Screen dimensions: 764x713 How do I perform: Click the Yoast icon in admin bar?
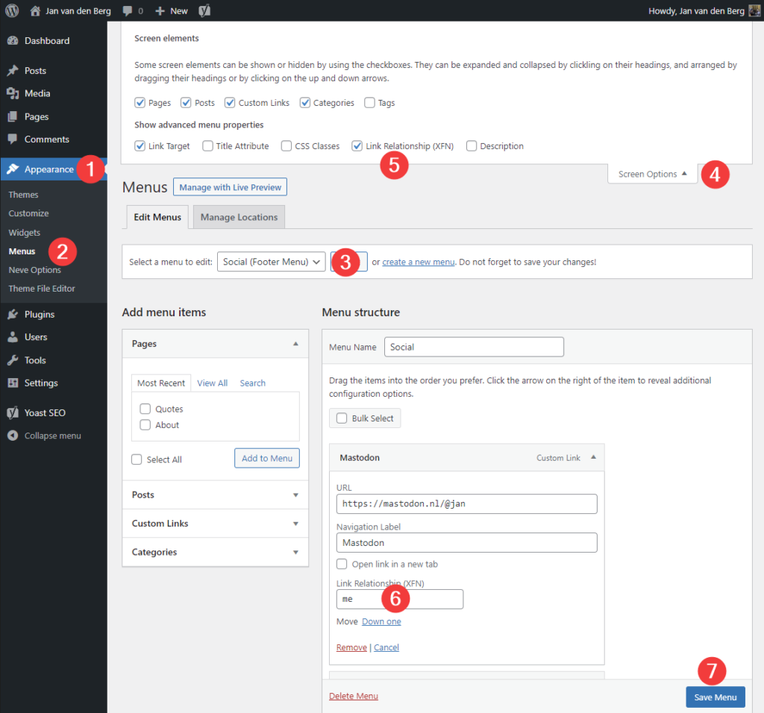coord(204,11)
